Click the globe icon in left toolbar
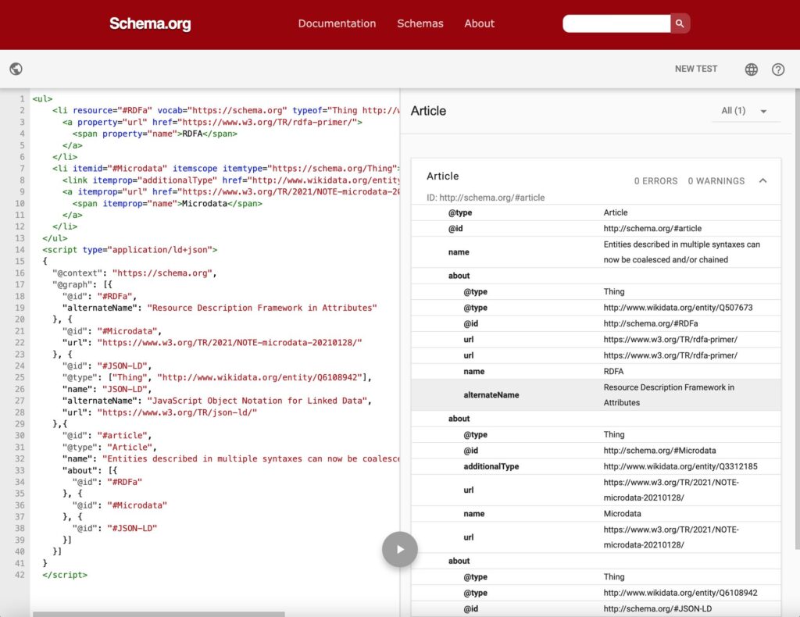 (x=16, y=69)
